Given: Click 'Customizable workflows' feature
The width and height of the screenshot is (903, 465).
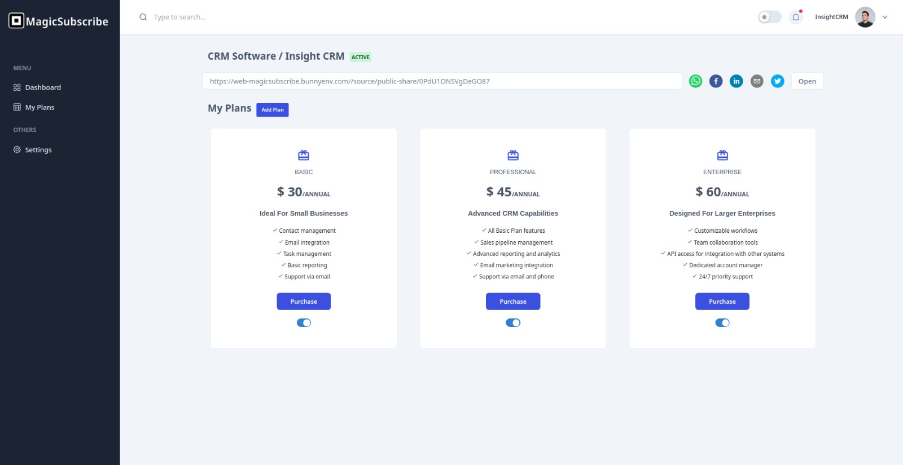Looking at the screenshot, I should tap(726, 231).
